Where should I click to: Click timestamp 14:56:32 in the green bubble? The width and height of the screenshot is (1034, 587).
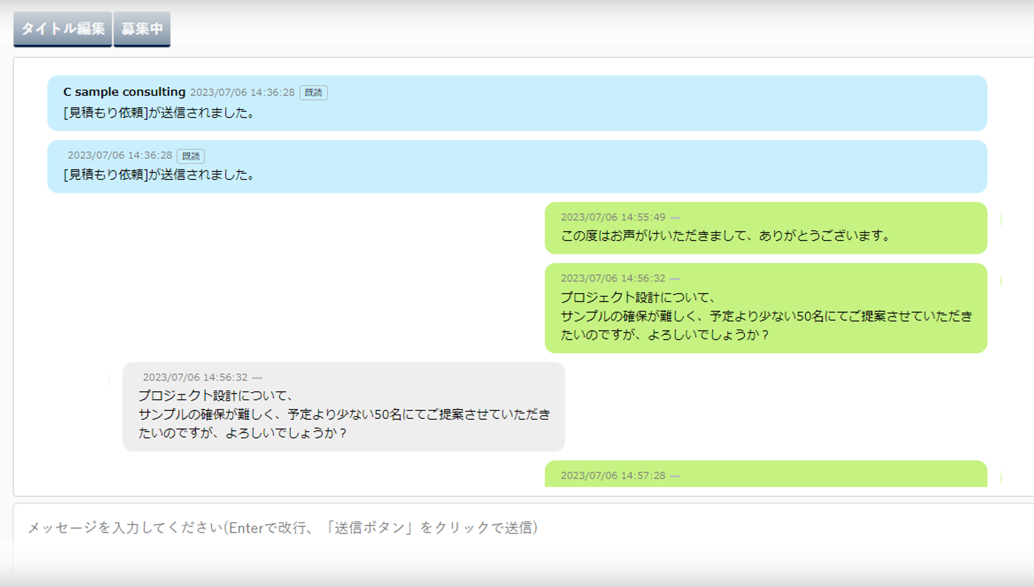click(x=613, y=278)
